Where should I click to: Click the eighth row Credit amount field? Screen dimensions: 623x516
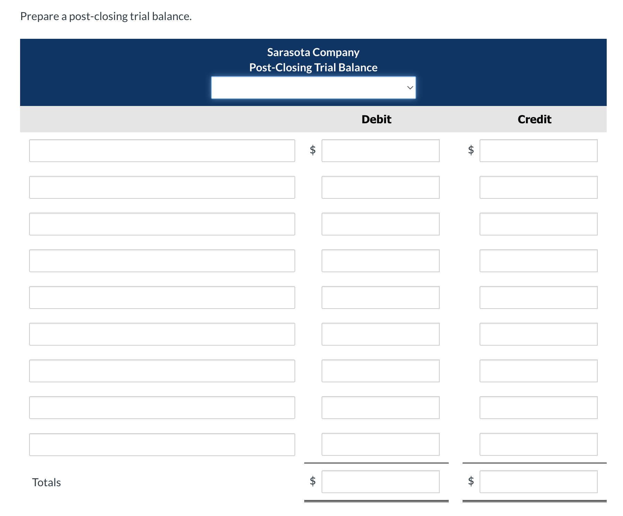coord(538,408)
